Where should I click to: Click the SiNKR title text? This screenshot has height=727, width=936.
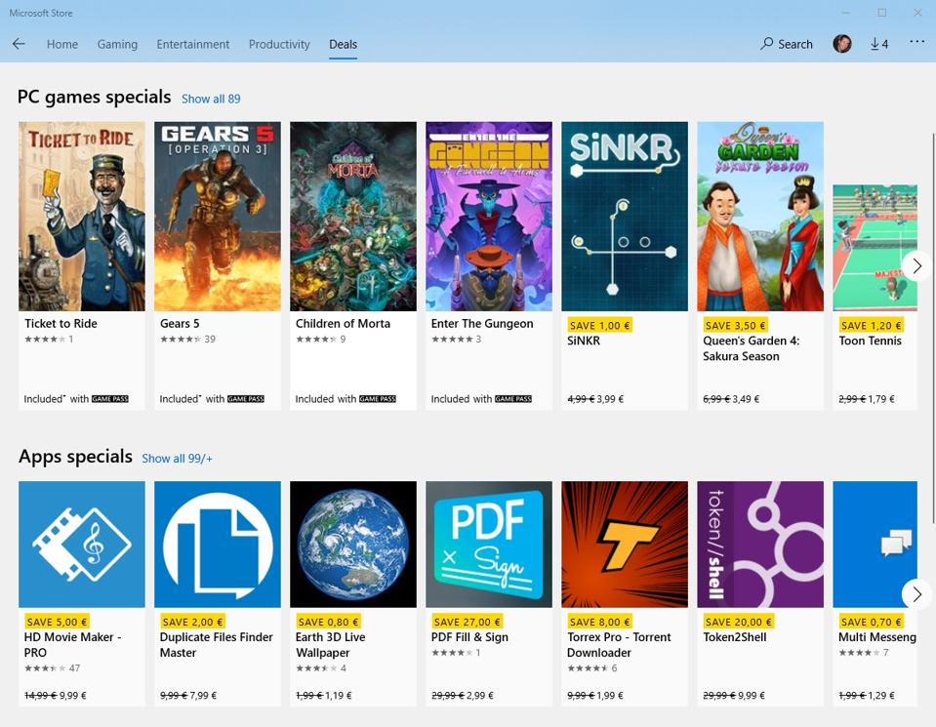pyautogui.click(x=584, y=341)
